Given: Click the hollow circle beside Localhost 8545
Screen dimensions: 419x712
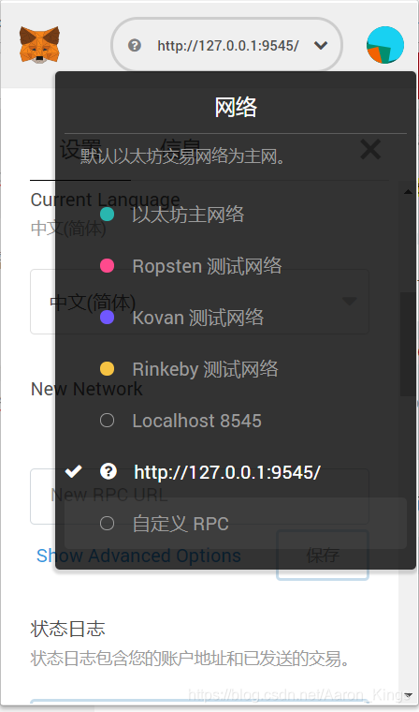Looking at the screenshot, I should pyautogui.click(x=107, y=421).
